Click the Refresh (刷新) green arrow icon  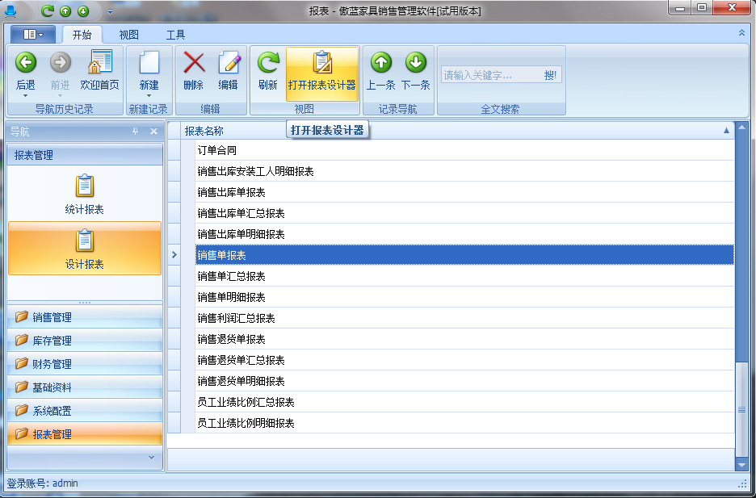coord(267,63)
